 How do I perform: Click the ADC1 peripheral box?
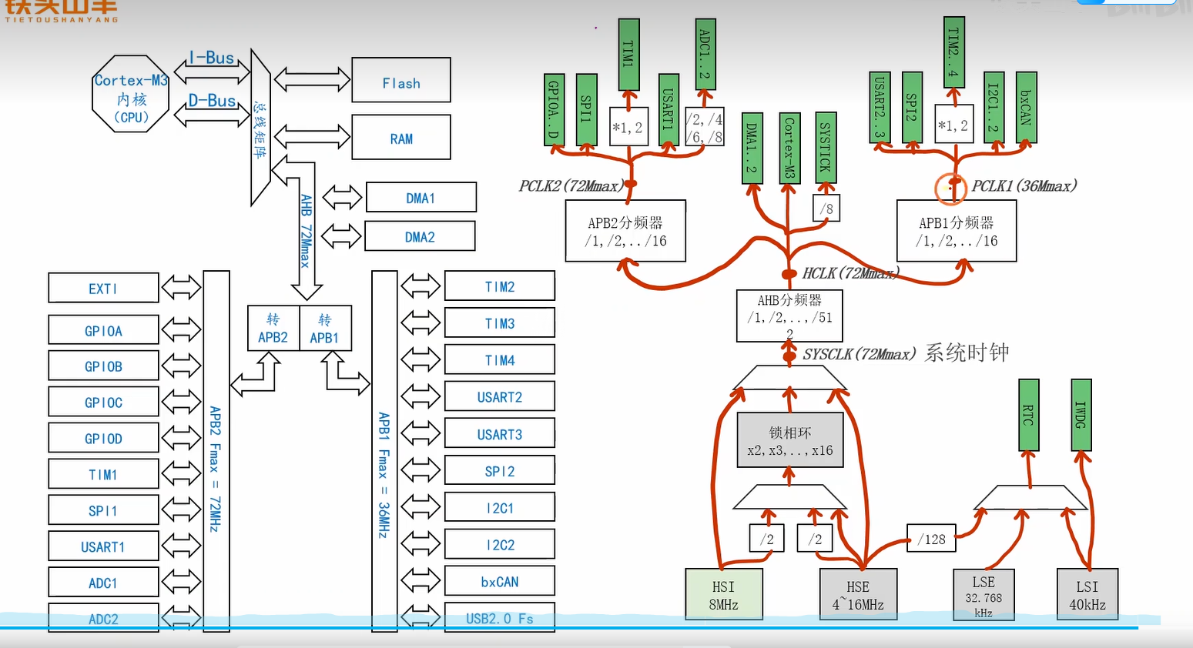tap(103, 582)
